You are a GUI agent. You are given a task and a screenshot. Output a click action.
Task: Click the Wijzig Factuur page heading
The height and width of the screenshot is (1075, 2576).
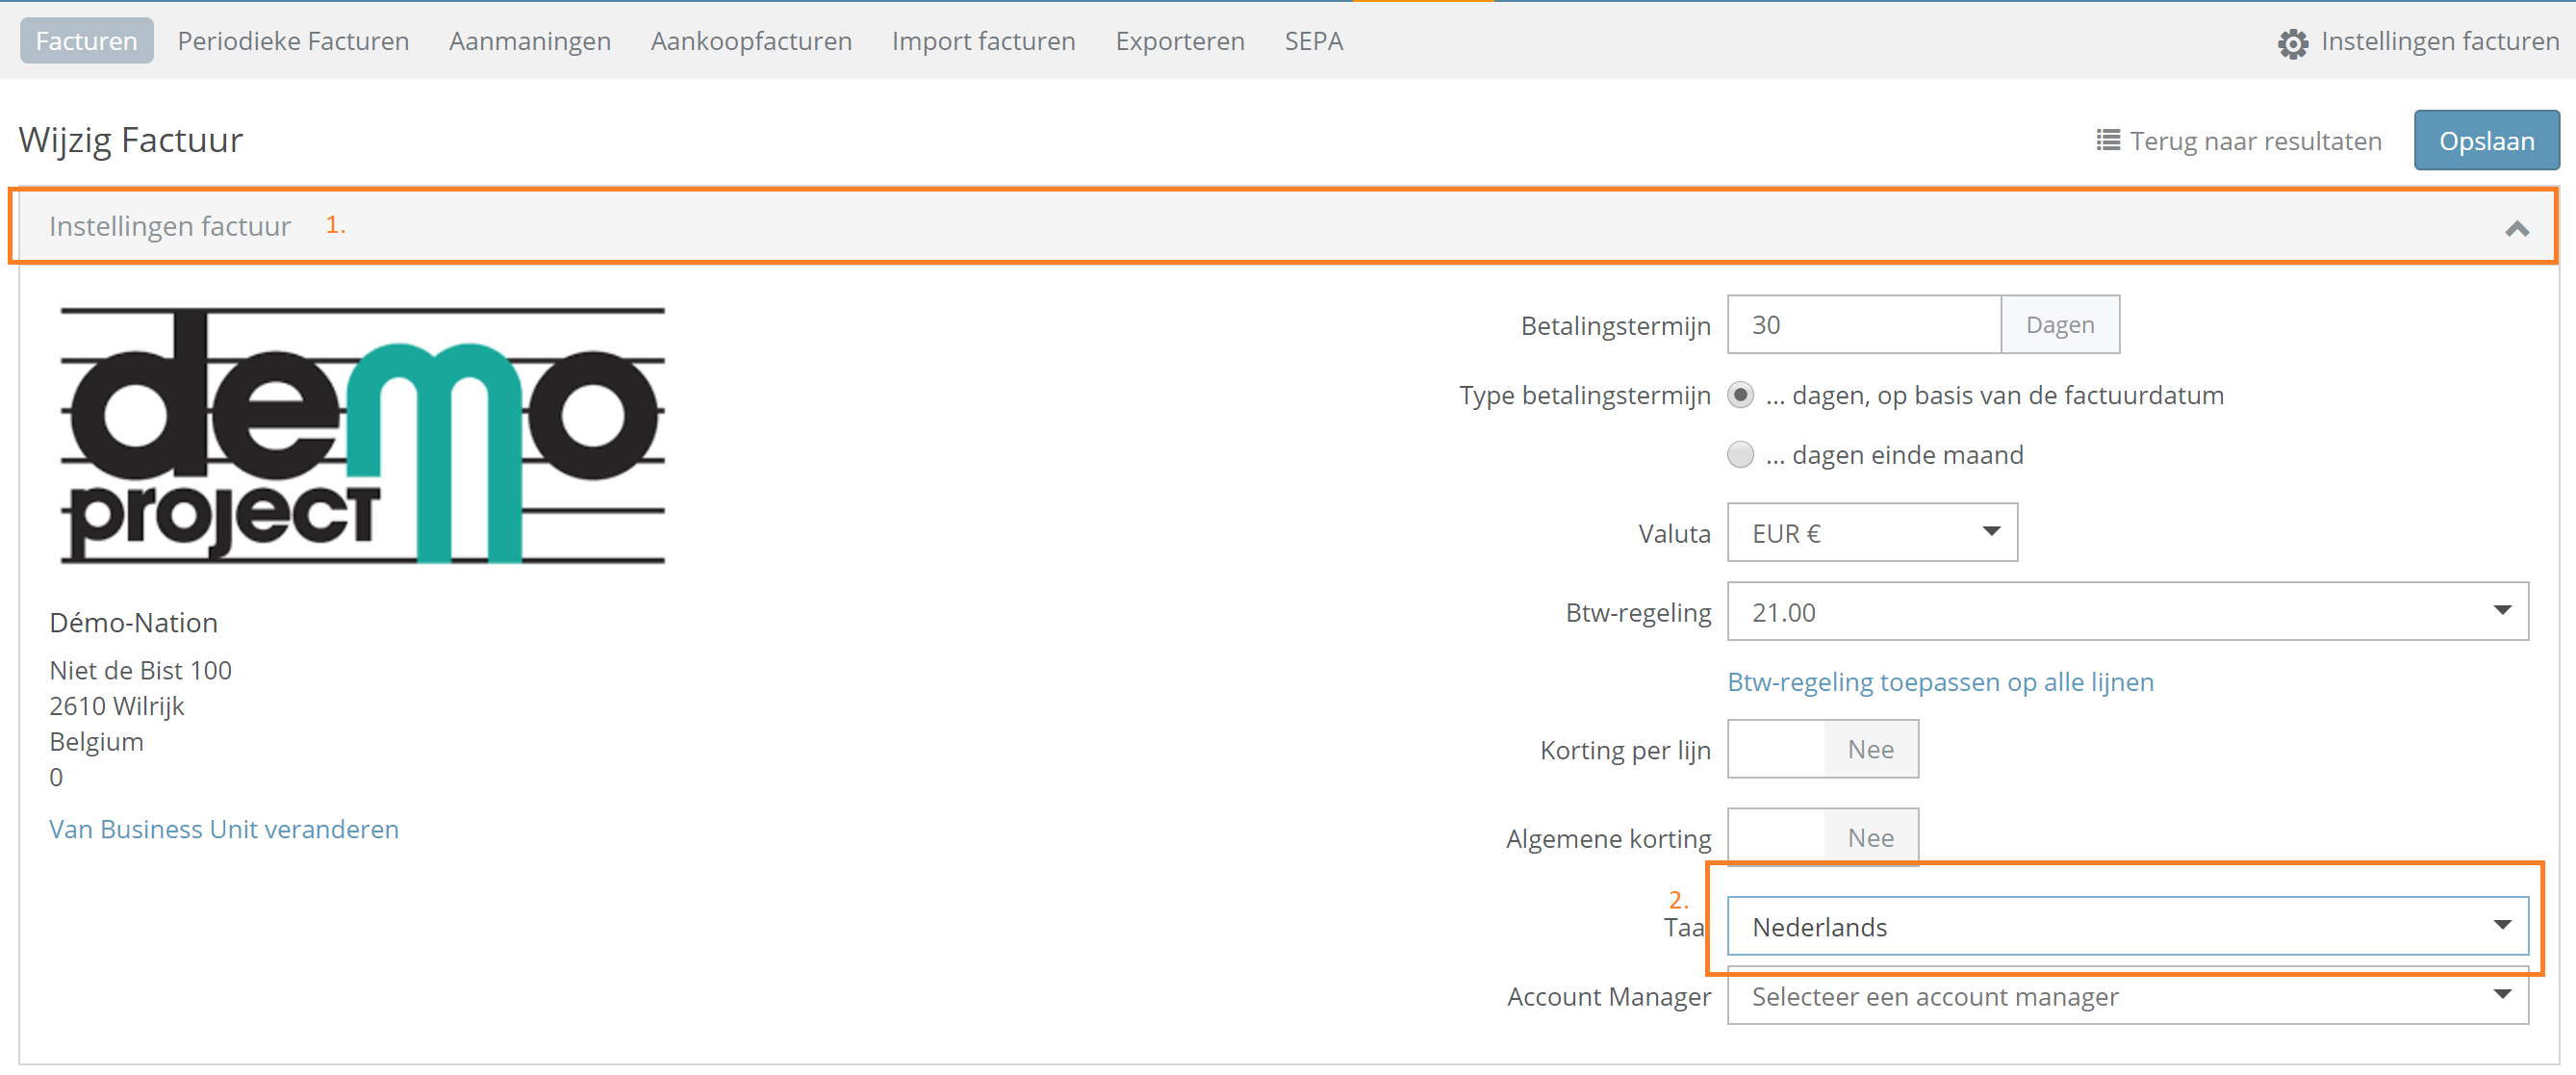[x=131, y=140]
